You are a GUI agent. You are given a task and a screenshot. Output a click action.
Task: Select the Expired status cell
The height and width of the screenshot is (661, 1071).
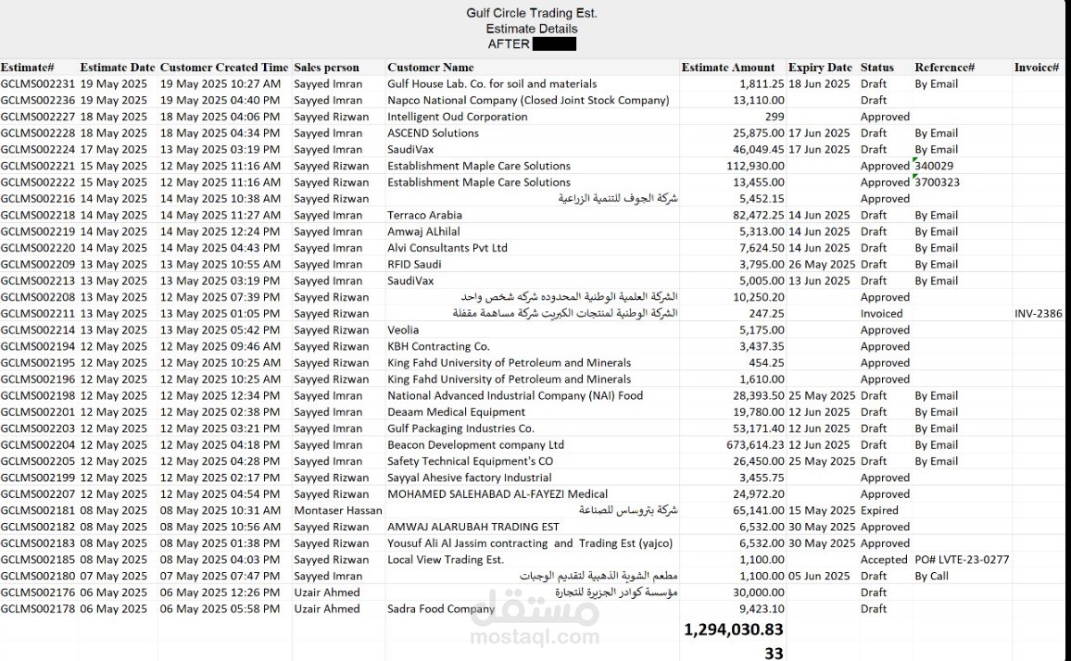point(879,510)
